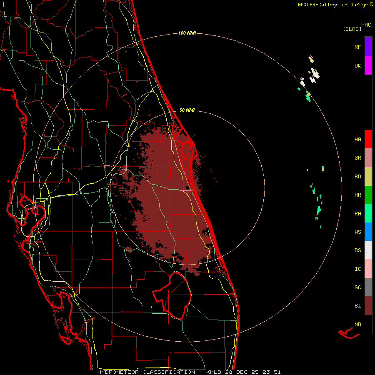Click the "HHC" product code text
This screenshot has height=375, width=375.
[x=366, y=25]
